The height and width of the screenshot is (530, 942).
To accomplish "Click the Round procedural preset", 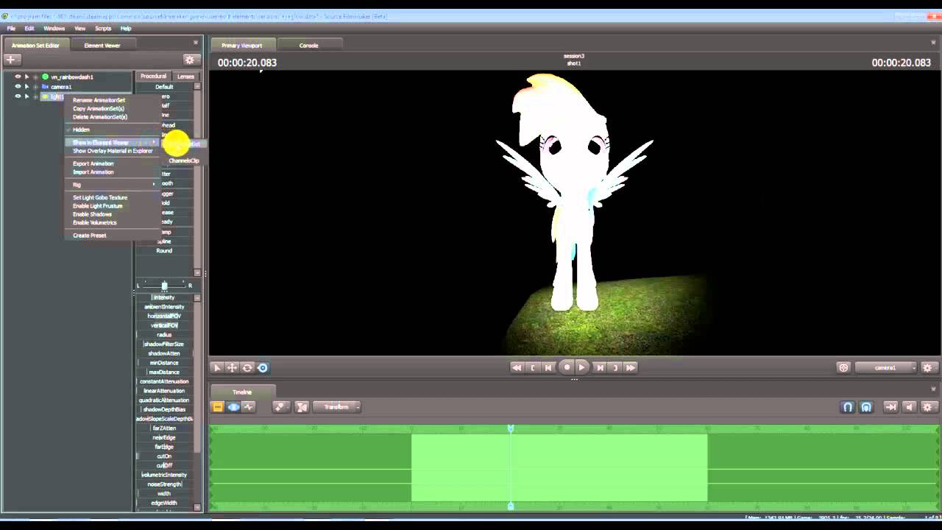I will pos(164,251).
